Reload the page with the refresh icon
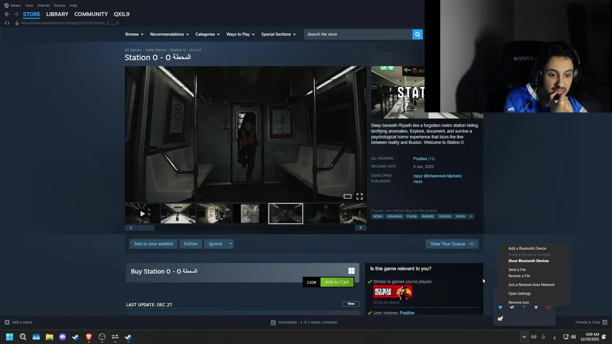The height and width of the screenshot is (344, 612). click(7, 23)
